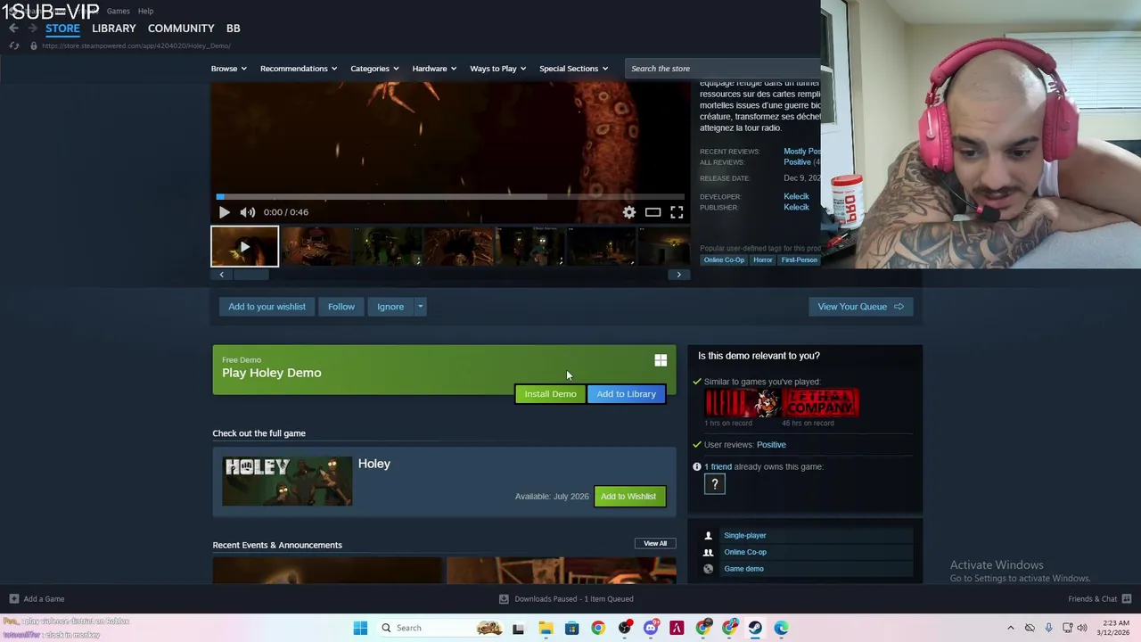Open View Your Queue
The height and width of the screenshot is (642, 1141).
tap(860, 307)
